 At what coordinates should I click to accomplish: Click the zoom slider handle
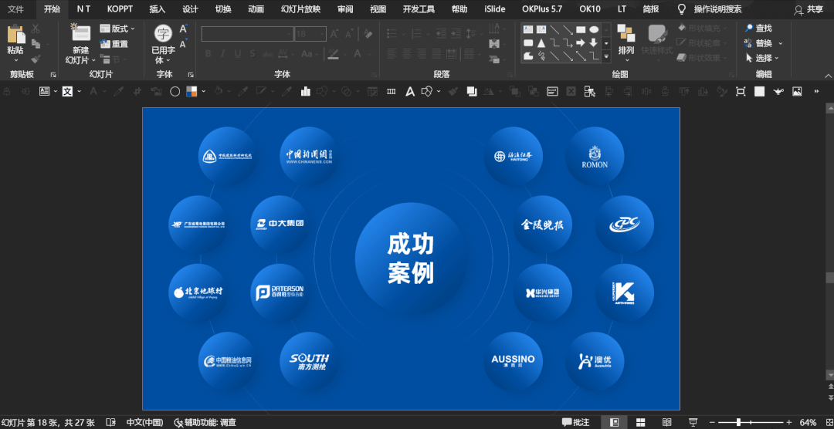pyautogui.click(x=738, y=423)
